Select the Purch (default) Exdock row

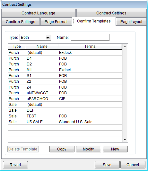tap(65, 53)
